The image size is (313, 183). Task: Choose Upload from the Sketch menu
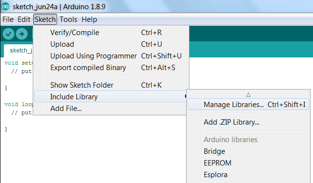111,44
